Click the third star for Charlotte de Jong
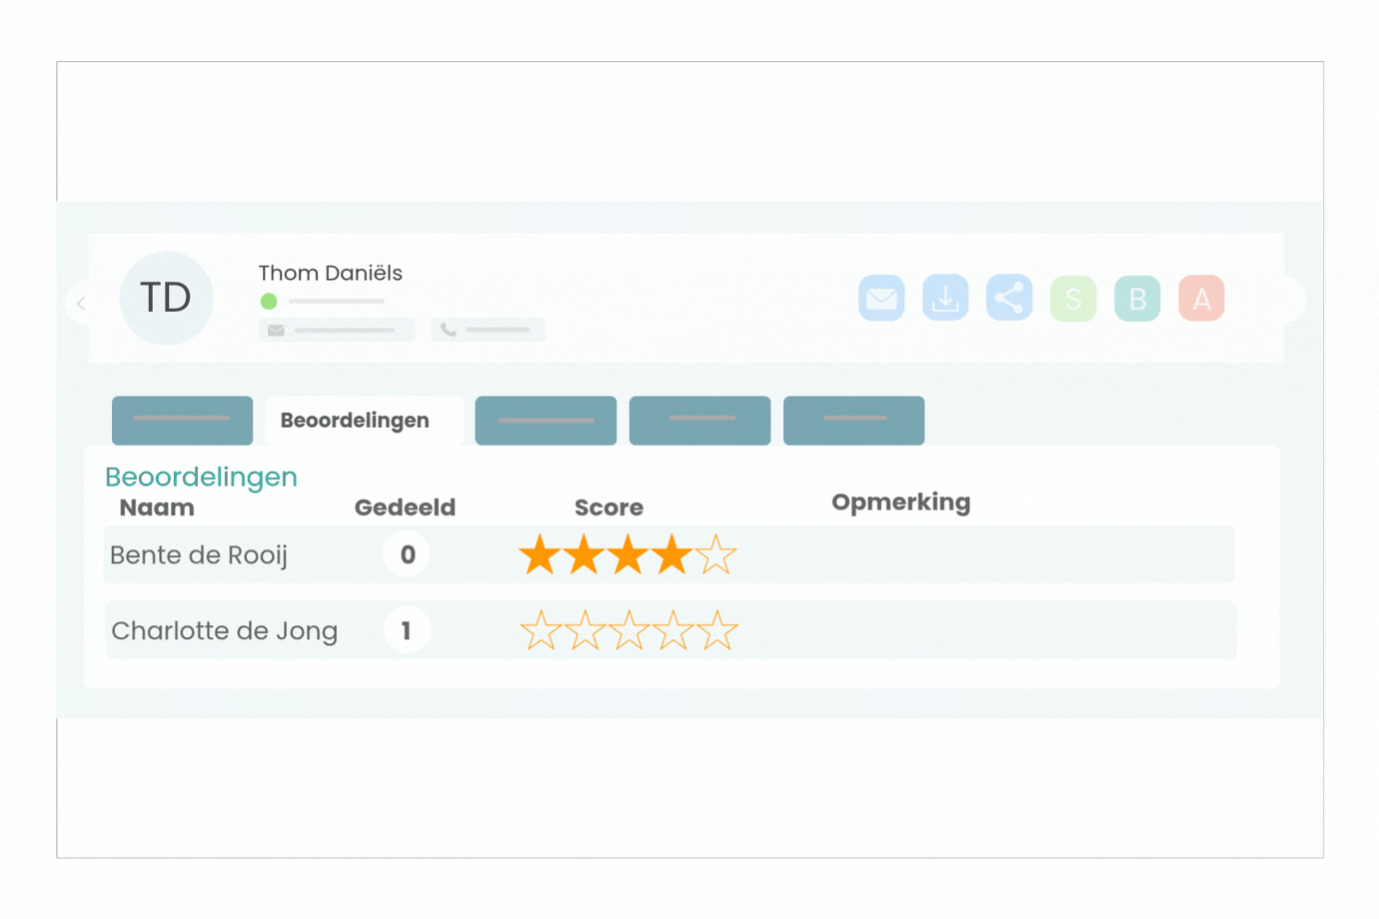 (x=629, y=630)
